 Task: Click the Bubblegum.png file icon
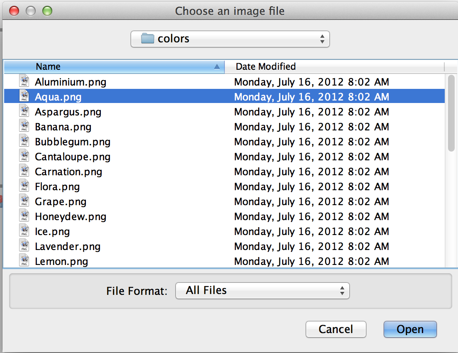pyautogui.click(x=24, y=142)
